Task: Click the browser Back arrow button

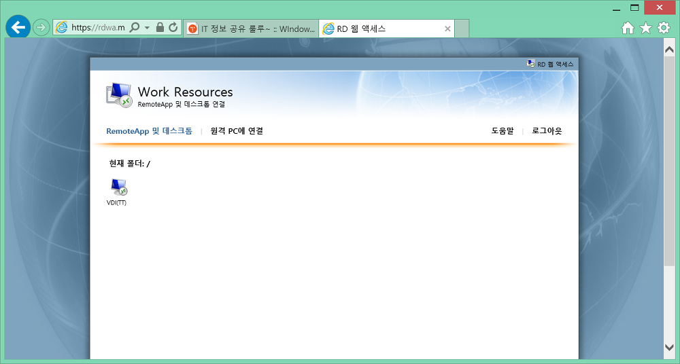Action: point(18,28)
